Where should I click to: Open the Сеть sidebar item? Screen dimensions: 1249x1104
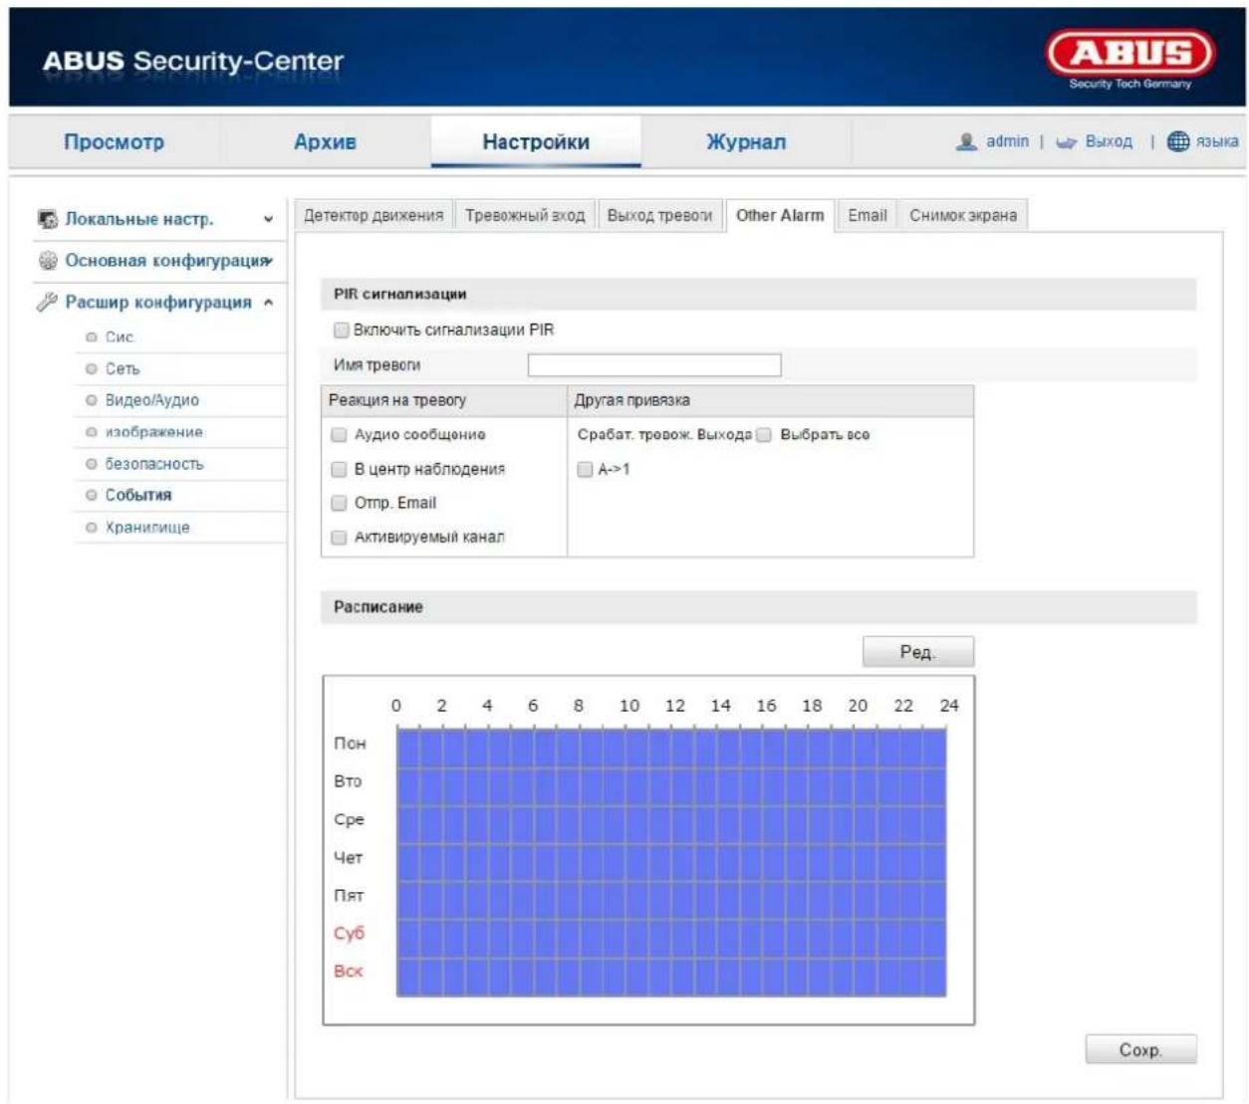(123, 369)
